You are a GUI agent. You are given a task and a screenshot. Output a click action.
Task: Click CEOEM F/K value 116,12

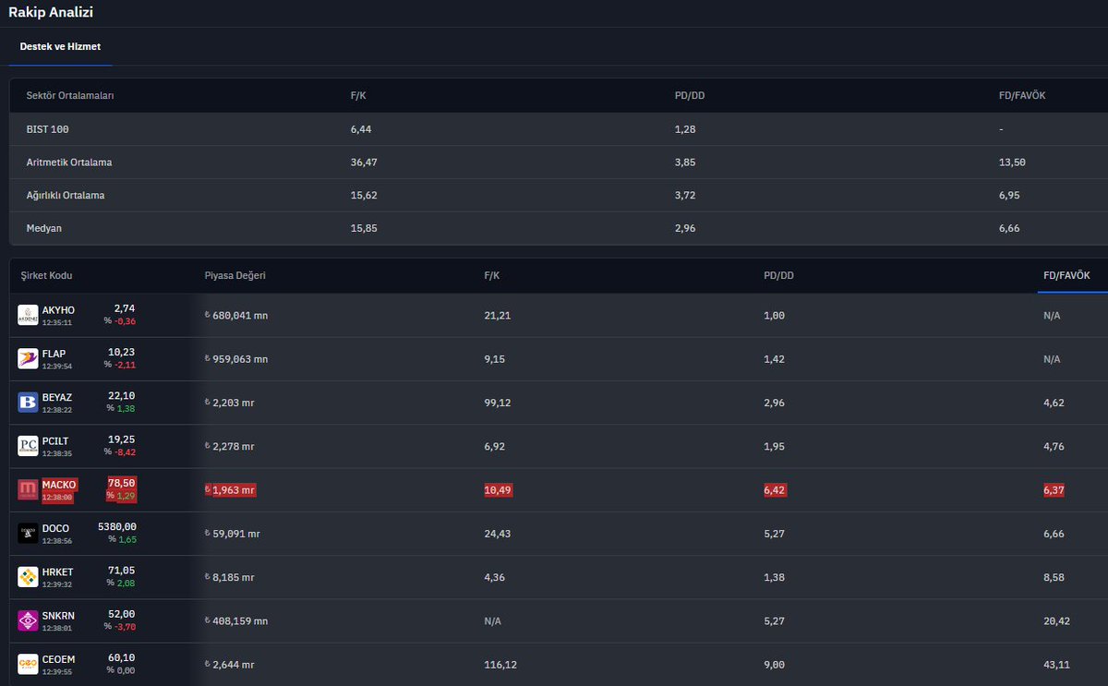point(500,665)
